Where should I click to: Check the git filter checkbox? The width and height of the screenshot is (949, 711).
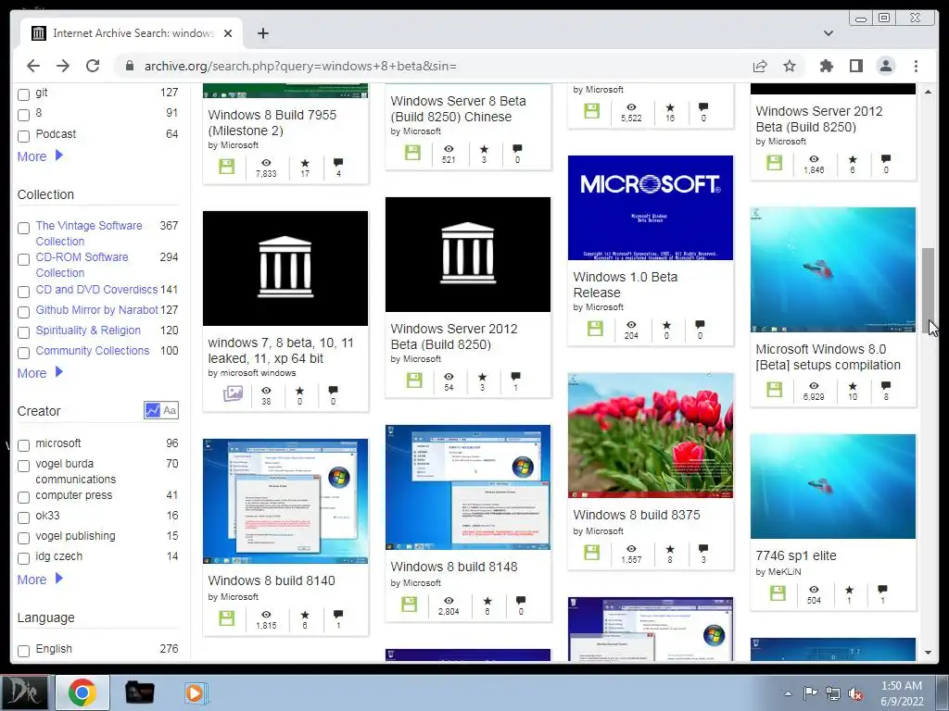coord(23,95)
